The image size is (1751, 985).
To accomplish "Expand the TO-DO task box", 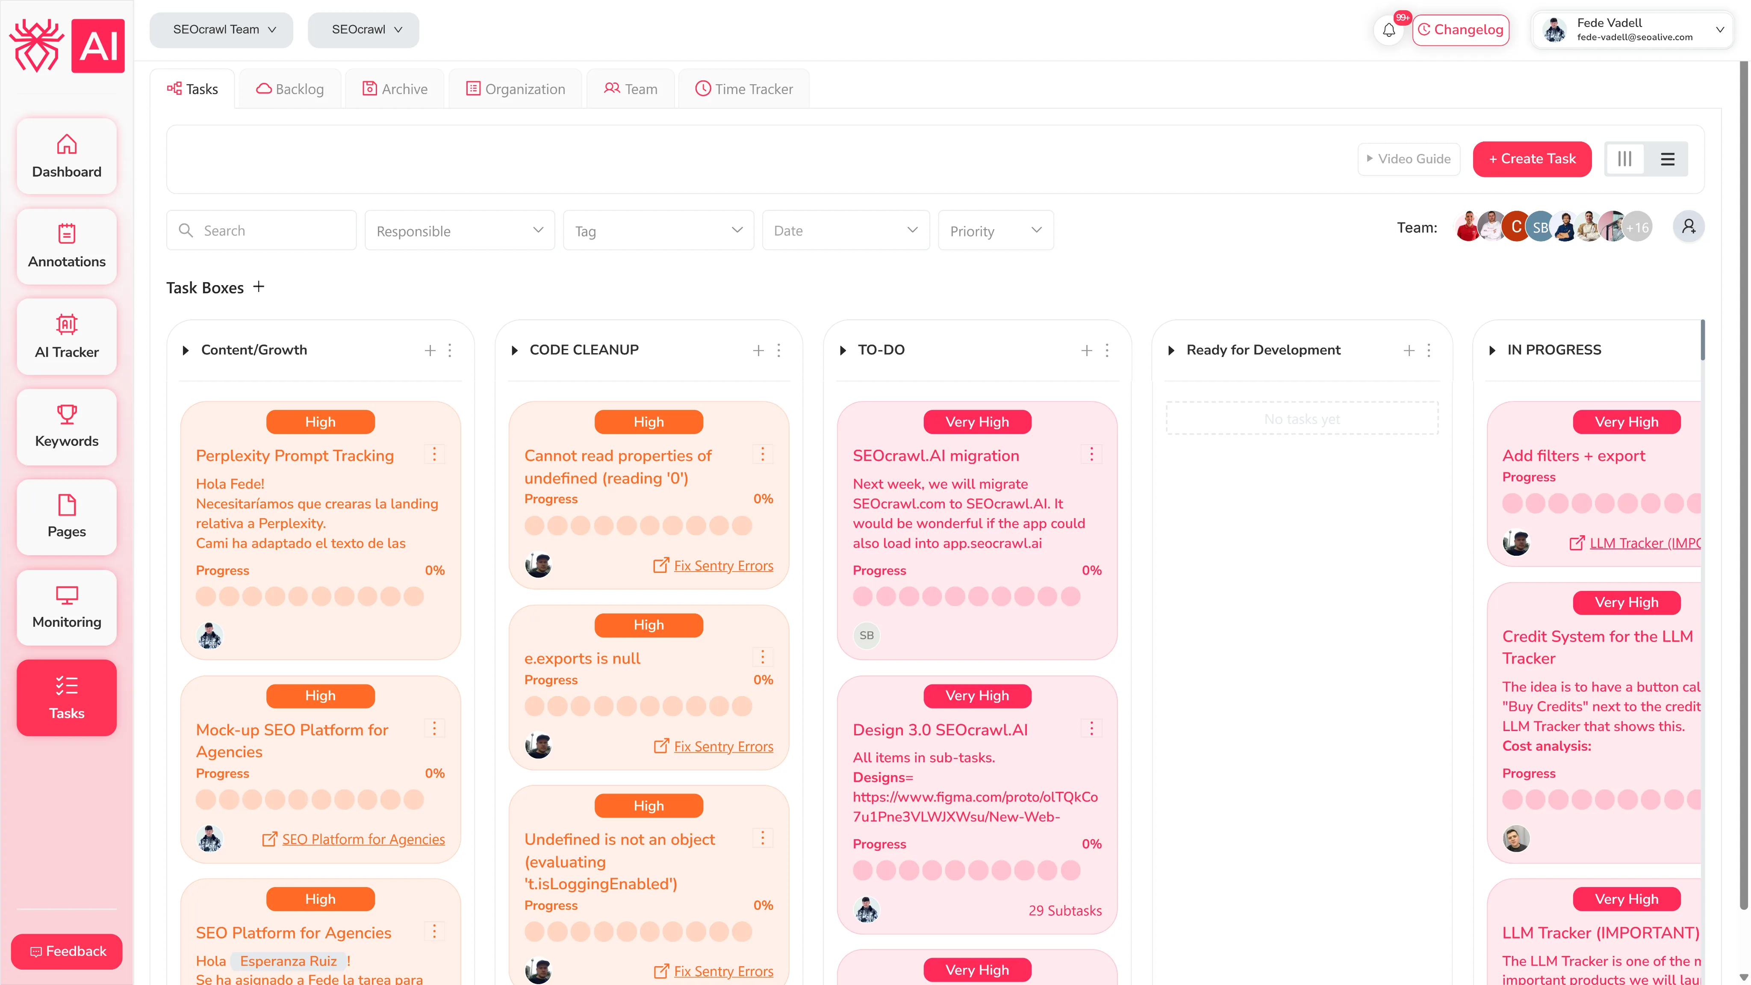I will 842,351.
